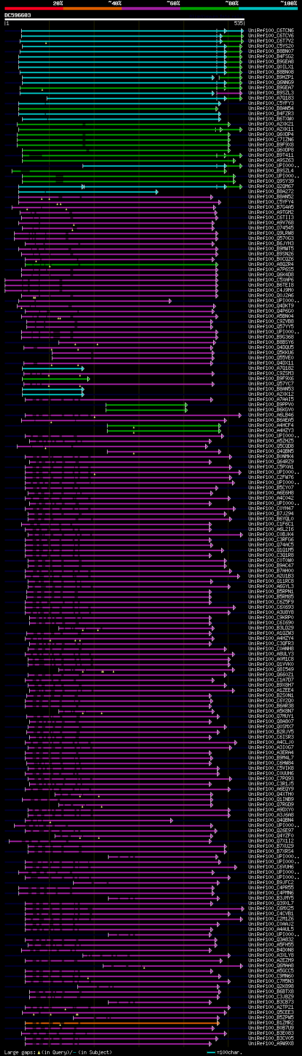This screenshot has height=1056, width=302.
Task: Select hit label UniRef100_Q74AC5
Action: 271,545
